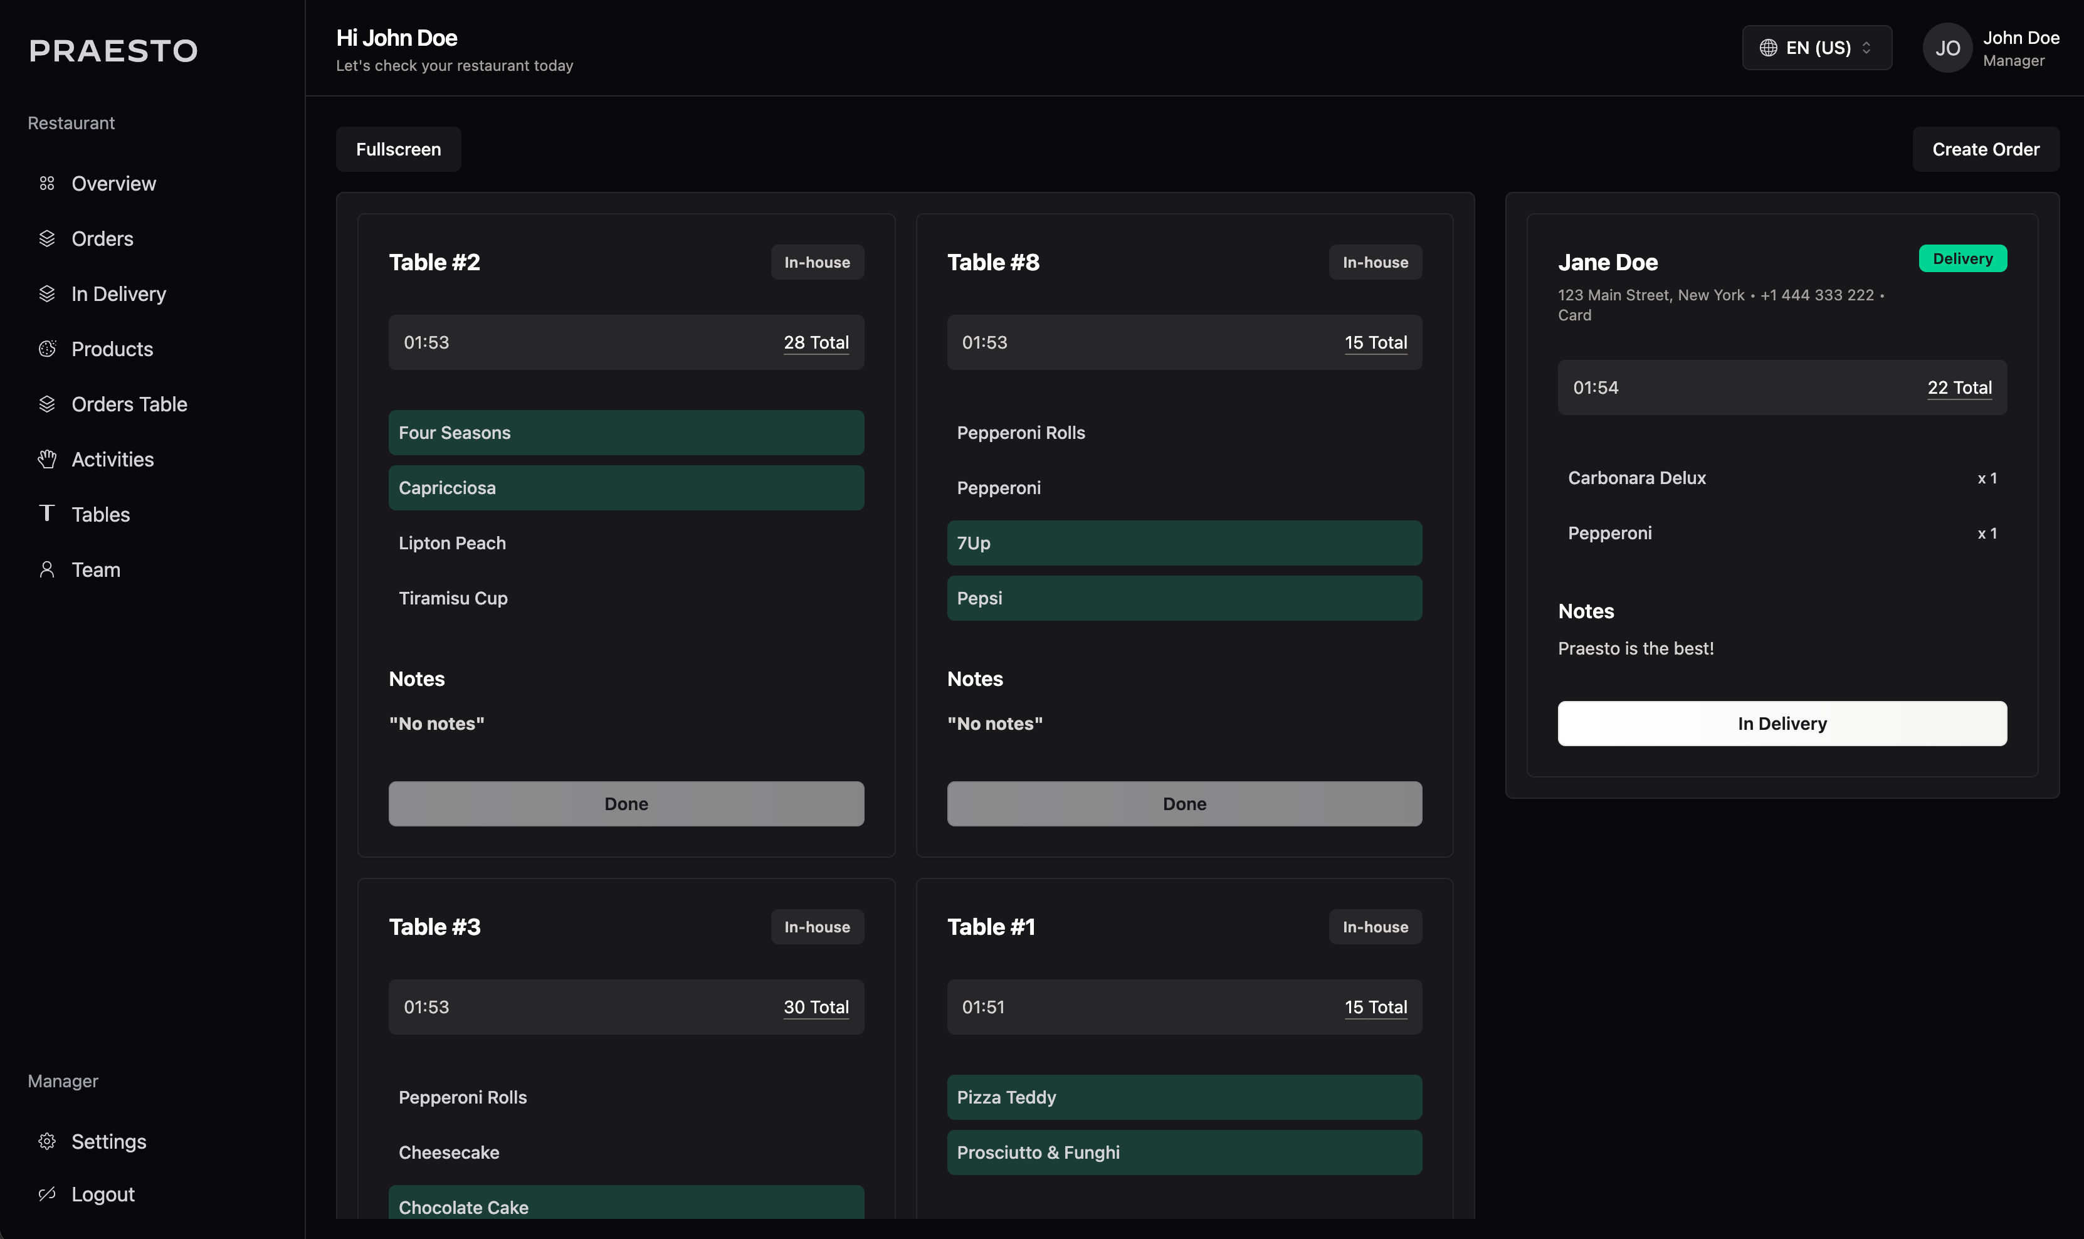Click the In Delivery truck icon
This screenshot has width=2084, height=1239.
click(48, 293)
